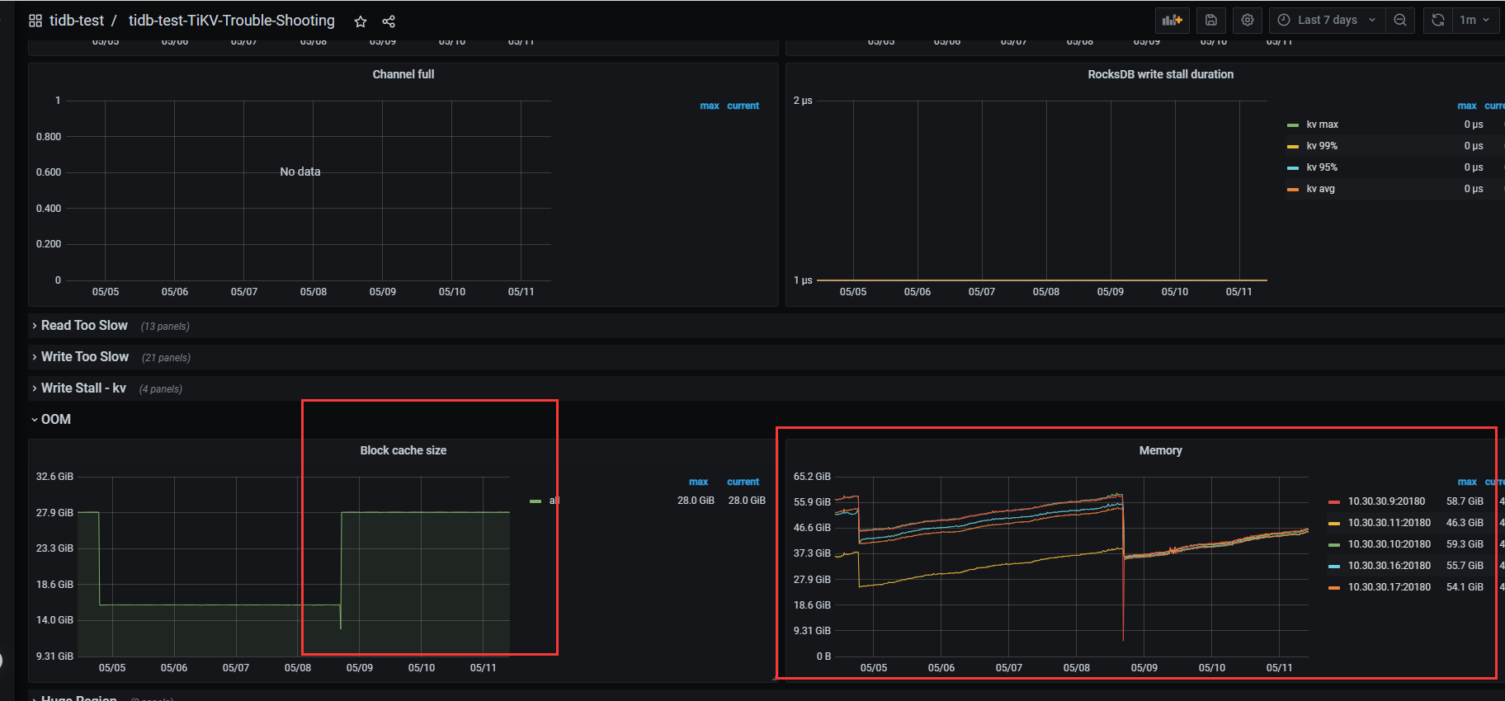Expand the Write Too Slow row
The width and height of the screenshot is (1505, 701).
tap(85, 357)
